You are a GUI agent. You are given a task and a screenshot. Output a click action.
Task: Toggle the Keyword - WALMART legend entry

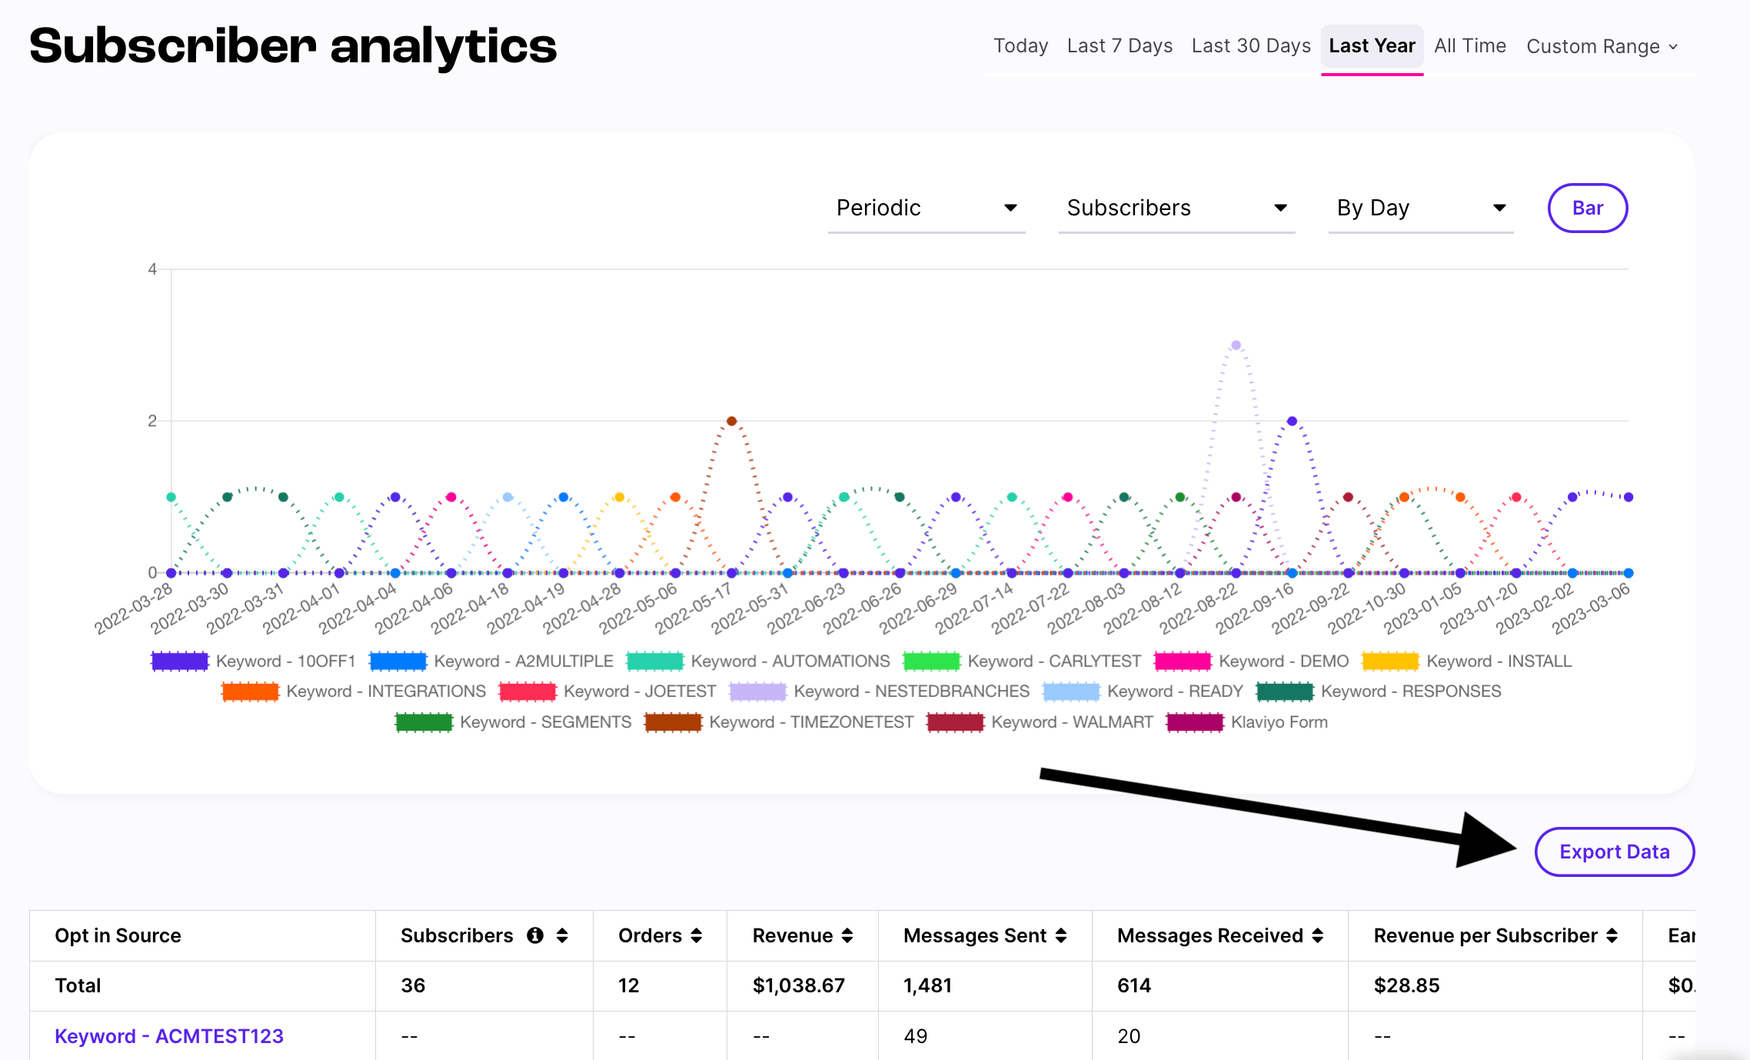click(x=1071, y=722)
